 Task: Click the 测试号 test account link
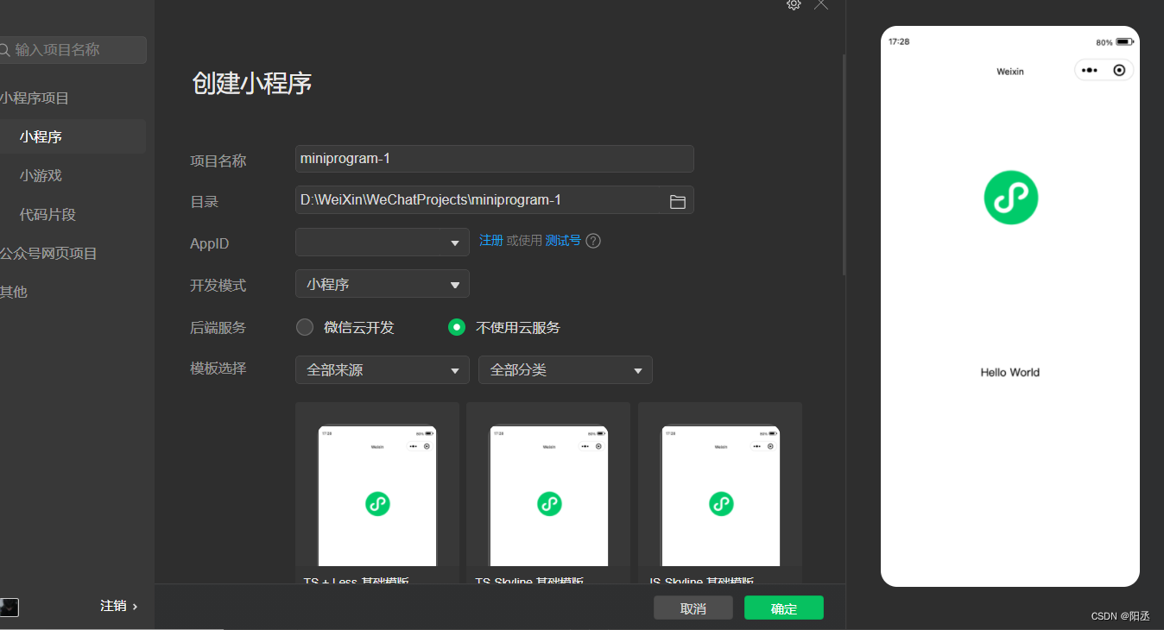(x=563, y=241)
